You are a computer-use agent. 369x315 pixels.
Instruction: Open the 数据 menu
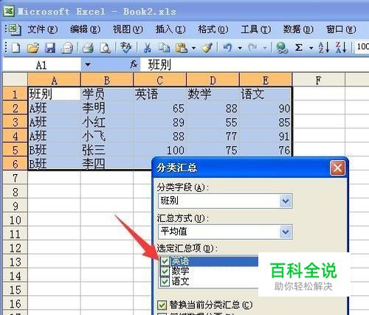coord(298,30)
